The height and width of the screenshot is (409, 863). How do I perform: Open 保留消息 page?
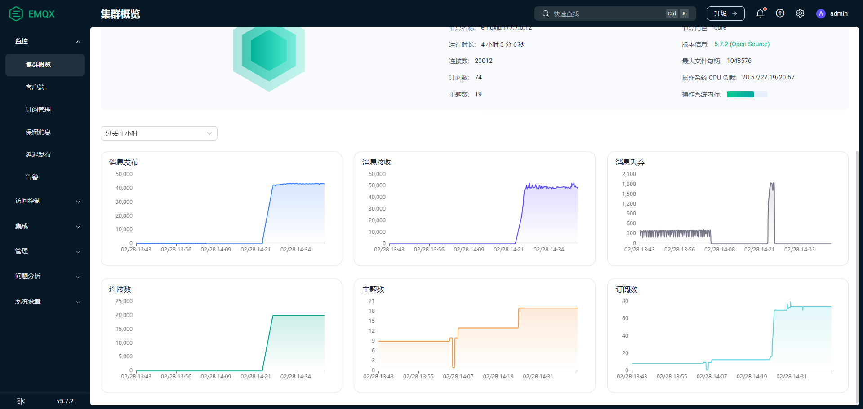pos(45,132)
